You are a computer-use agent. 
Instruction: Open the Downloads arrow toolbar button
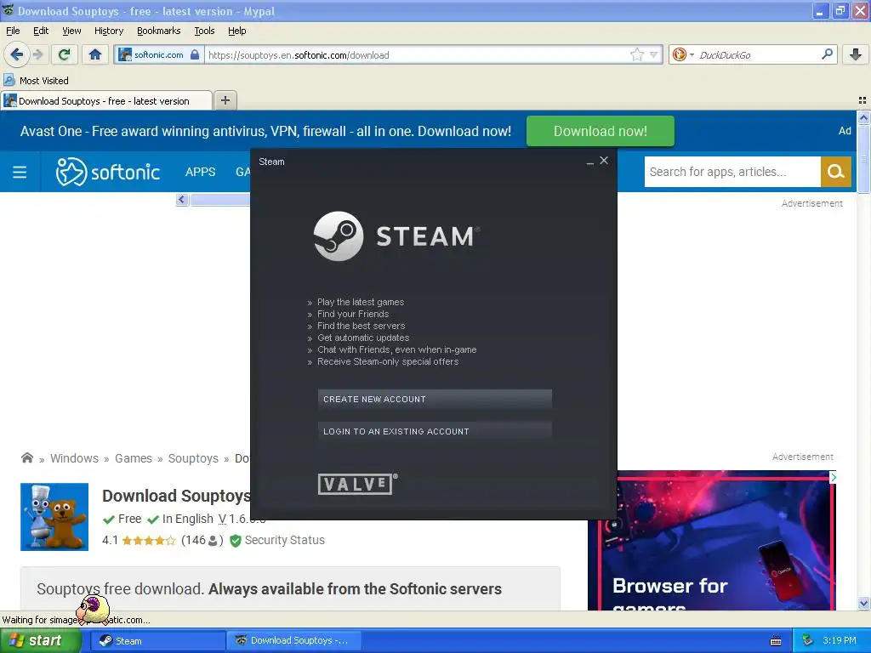(x=856, y=54)
